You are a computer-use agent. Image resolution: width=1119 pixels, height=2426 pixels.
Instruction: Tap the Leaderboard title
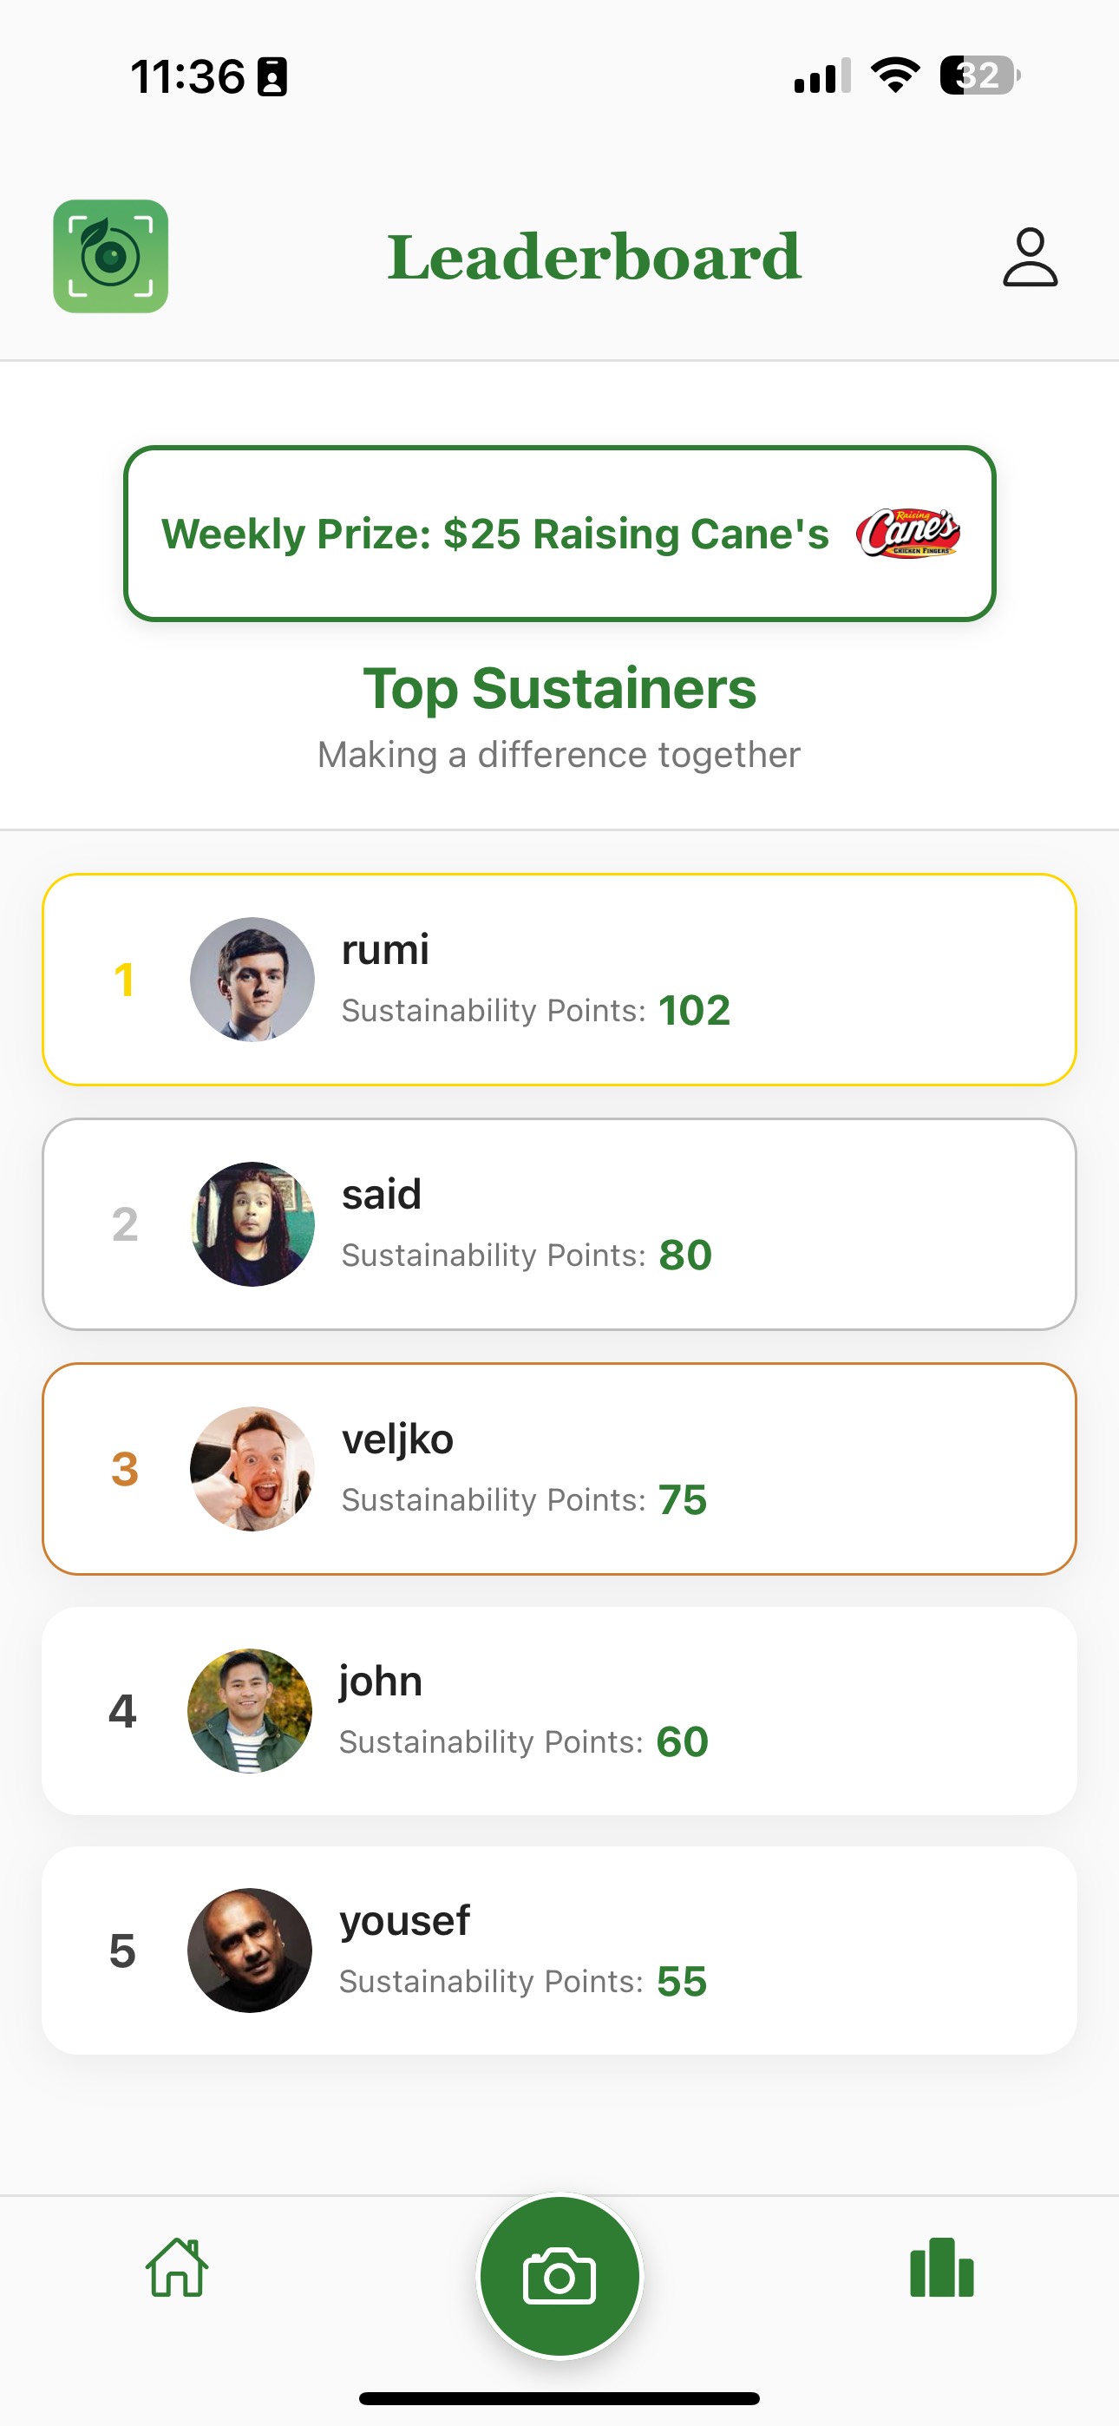click(594, 256)
